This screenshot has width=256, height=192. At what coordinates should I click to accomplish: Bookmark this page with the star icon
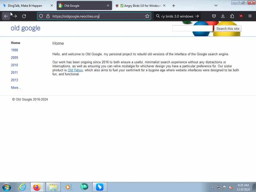click(147, 16)
